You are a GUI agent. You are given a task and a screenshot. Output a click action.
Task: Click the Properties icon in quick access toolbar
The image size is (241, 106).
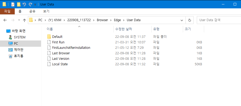click(x=13, y=4)
